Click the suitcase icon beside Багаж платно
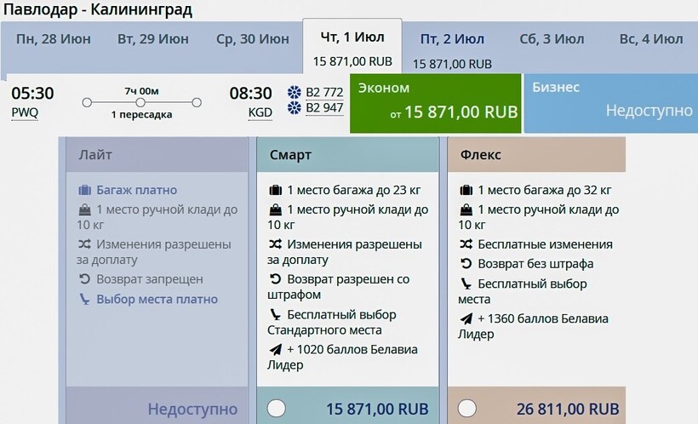 [x=84, y=191]
